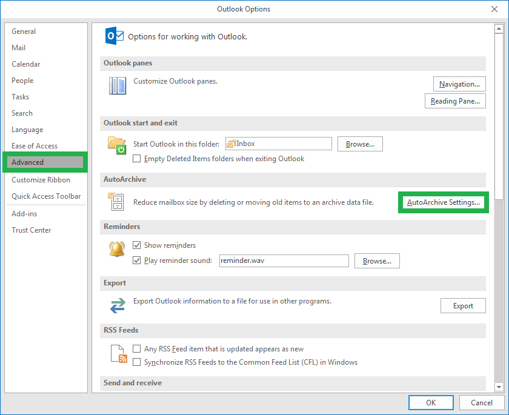
Task: Select Calendar in the options sidebar
Action: [26, 64]
